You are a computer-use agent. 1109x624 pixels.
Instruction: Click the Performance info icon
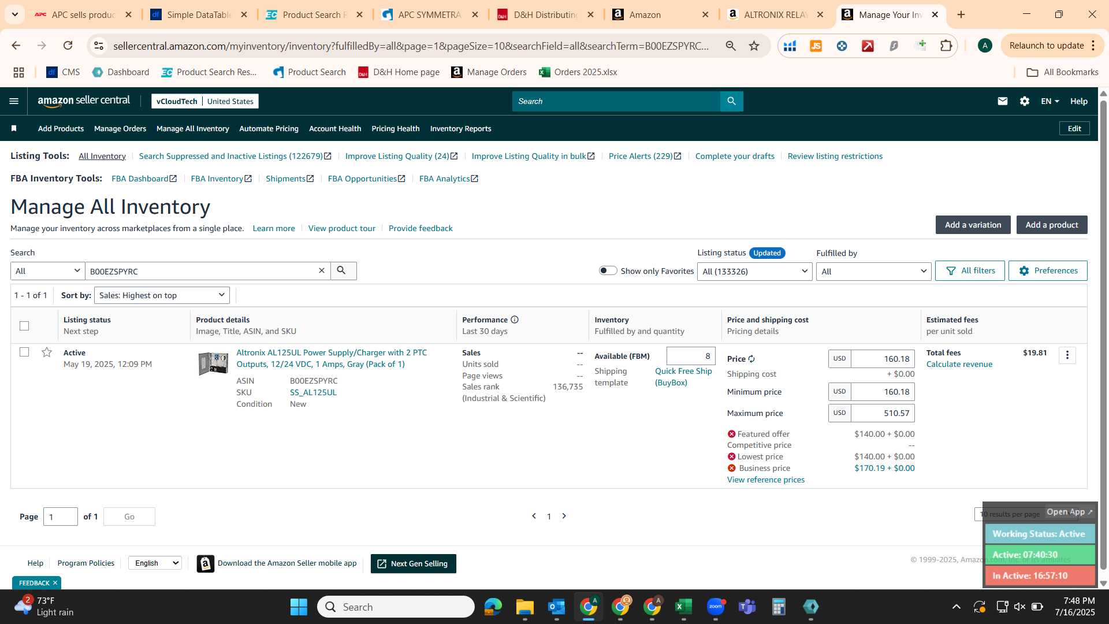point(515,320)
